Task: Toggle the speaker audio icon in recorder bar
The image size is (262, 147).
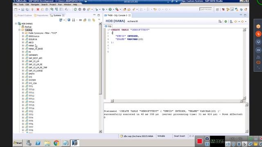Action: 228,144
